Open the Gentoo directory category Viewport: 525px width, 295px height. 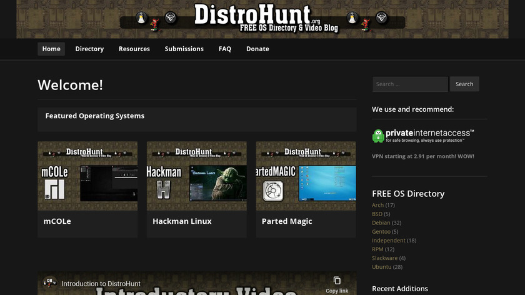tap(381, 231)
